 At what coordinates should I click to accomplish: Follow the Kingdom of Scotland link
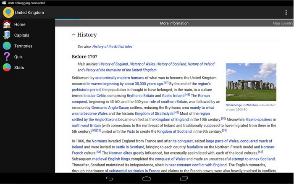[x=174, y=131]
